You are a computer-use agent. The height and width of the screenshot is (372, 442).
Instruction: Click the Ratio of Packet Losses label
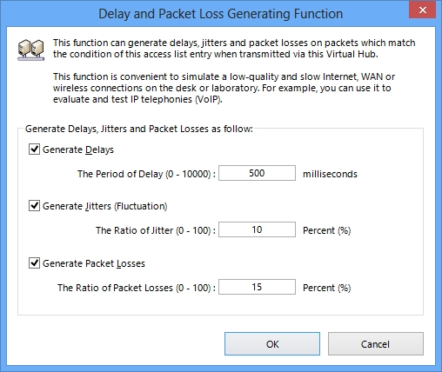(137, 288)
